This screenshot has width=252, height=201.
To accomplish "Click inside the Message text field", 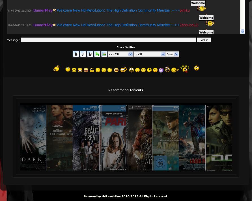I will [109, 40].
